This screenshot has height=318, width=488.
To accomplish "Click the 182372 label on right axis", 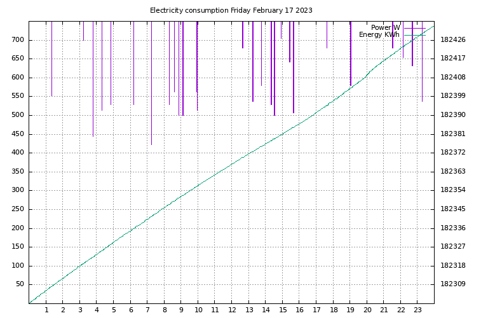I will pos(452,153).
